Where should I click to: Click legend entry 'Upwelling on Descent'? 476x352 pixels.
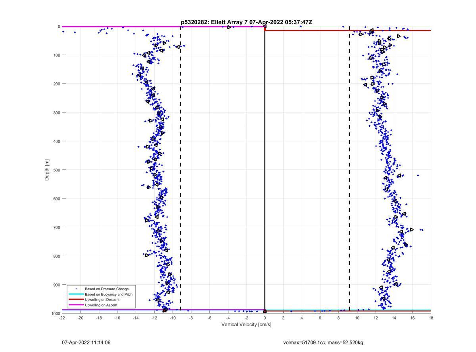(x=102, y=300)
